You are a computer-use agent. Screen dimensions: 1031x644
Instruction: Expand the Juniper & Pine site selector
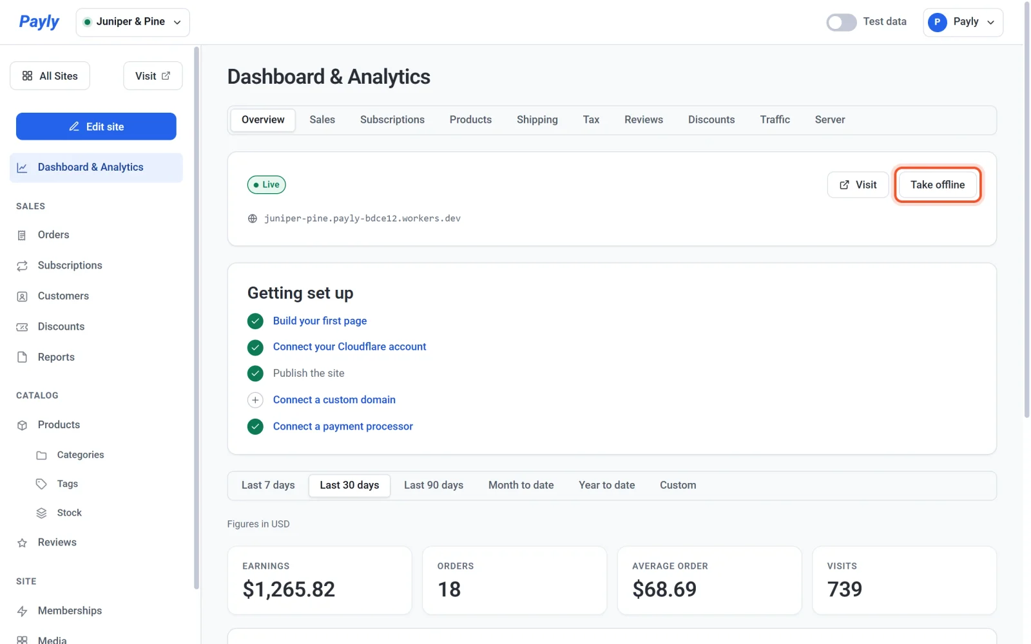[133, 22]
